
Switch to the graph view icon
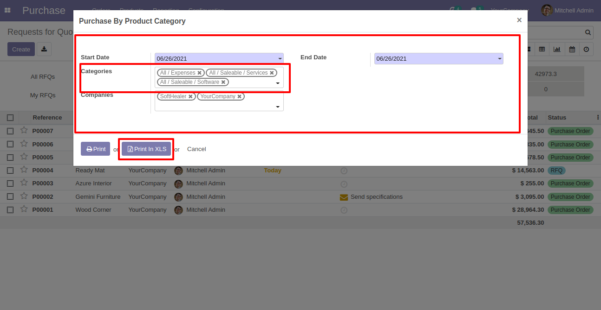tap(557, 49)
